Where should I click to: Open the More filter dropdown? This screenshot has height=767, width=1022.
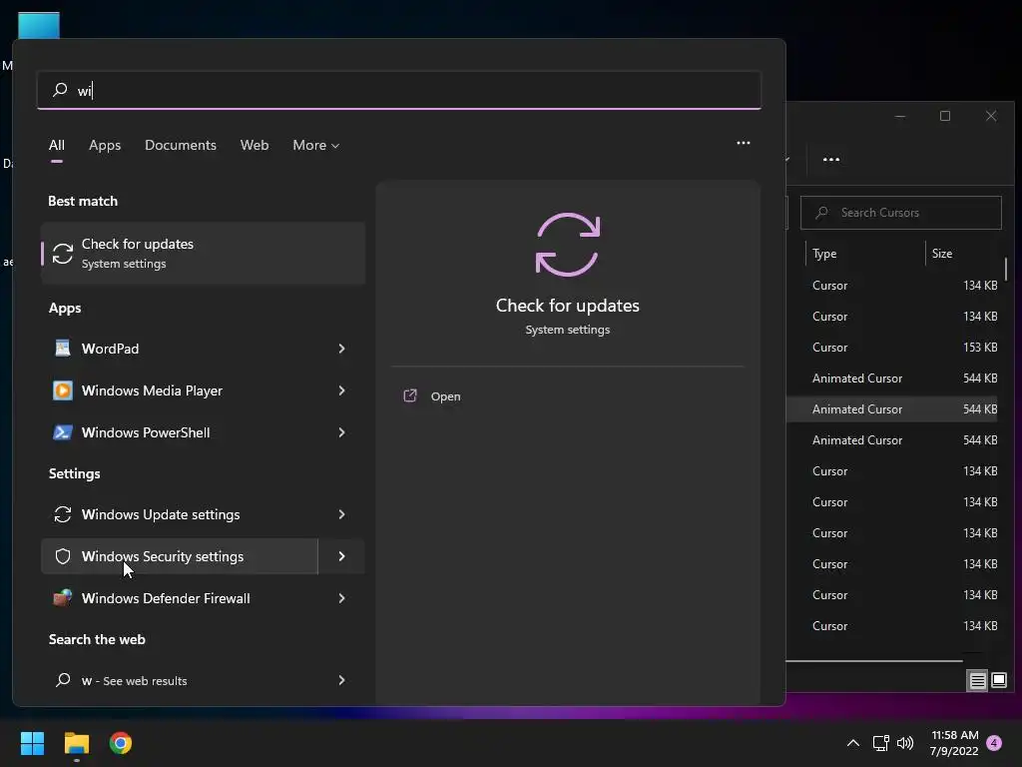click(316, 145)
